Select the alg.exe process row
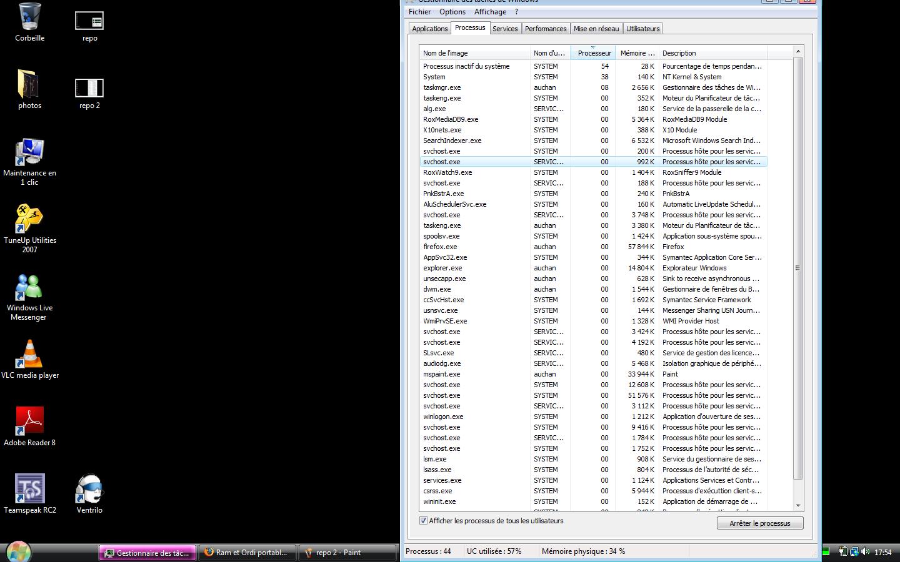This screenshot has height=562, width=900. click(x=593, y=109)
